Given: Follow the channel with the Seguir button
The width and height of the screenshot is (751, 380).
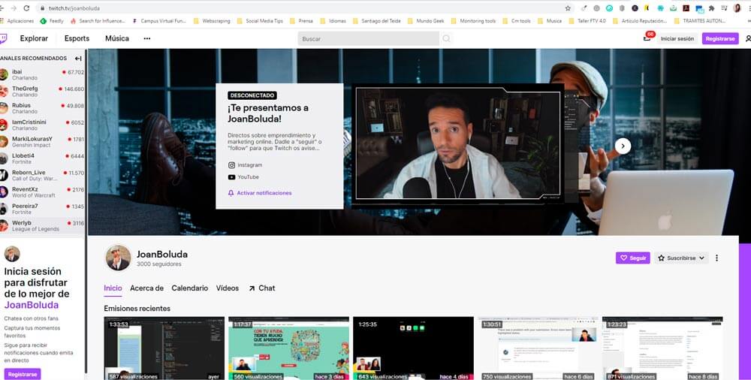Looking at the screenshot, I should point(632,258).
